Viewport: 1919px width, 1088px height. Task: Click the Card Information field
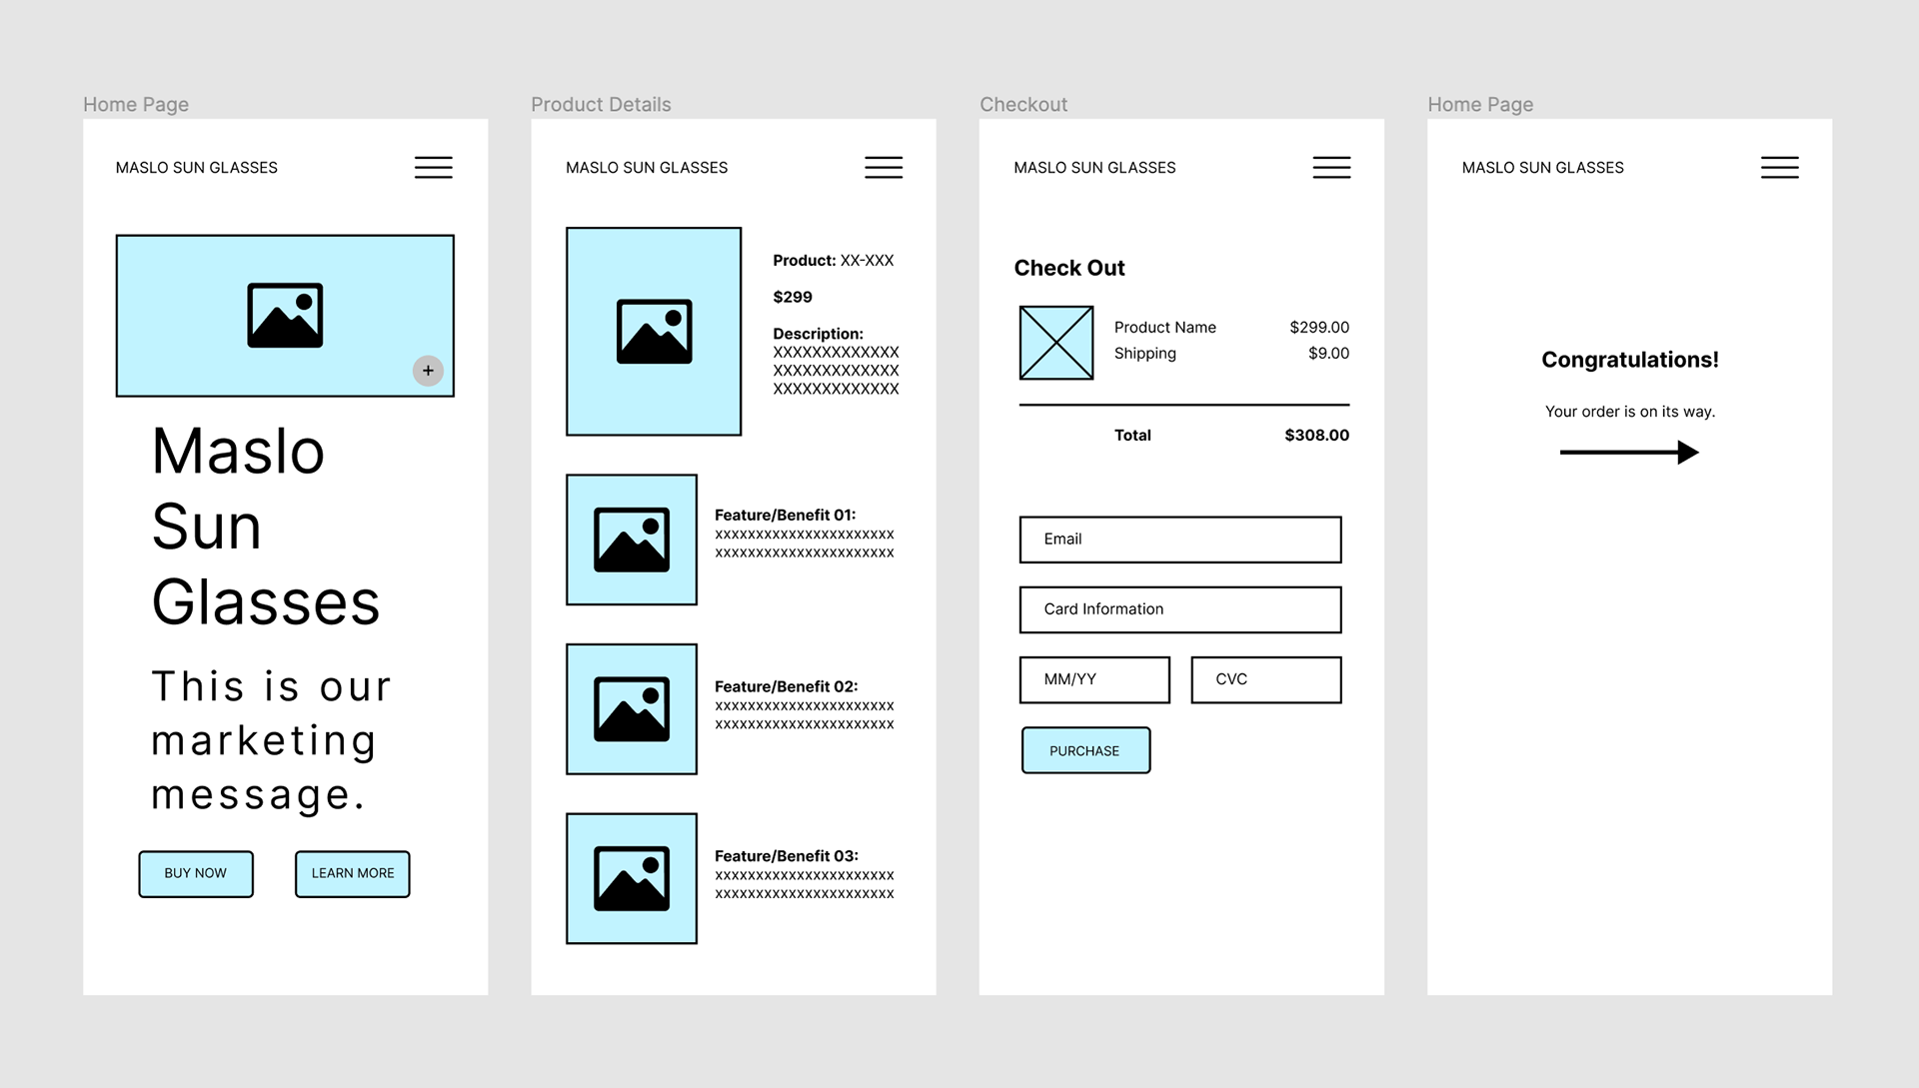tap(1179, 609)
